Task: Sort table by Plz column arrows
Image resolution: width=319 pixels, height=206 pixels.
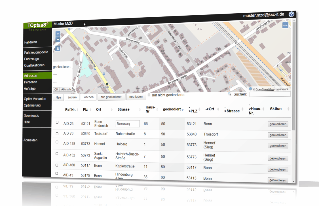Action: pos(90,110)
